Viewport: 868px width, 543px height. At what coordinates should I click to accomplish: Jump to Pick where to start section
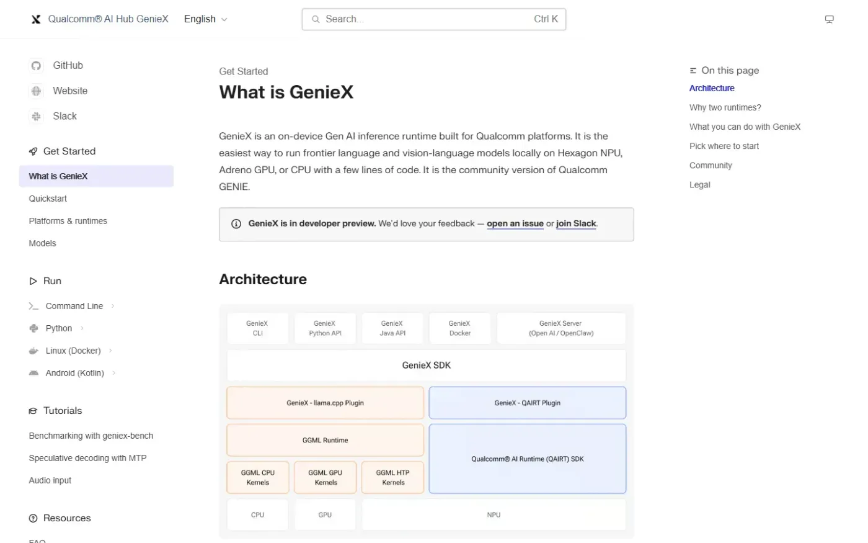pos(724,146)
